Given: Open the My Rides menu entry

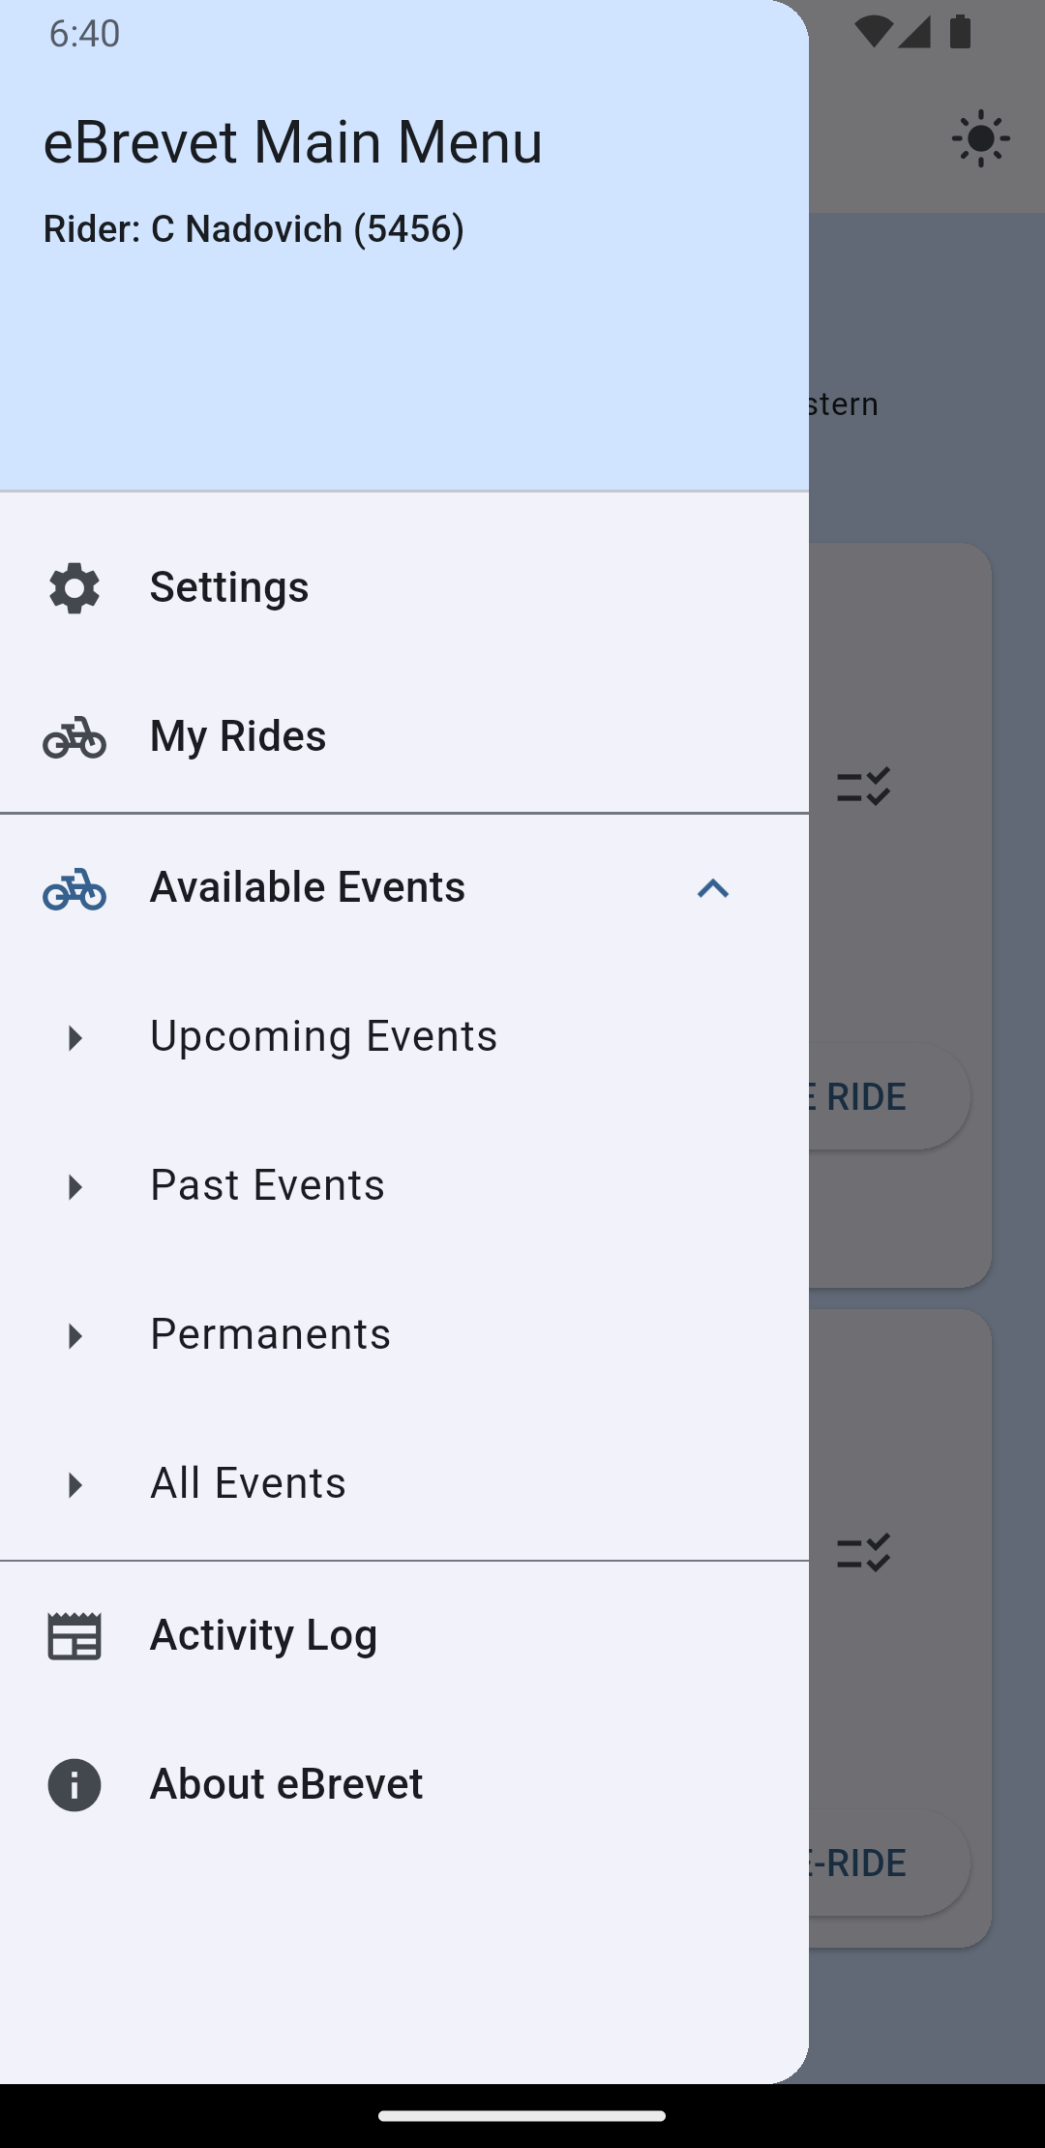Looking at the screenshot, I should pyautogui.click(x=238, y=736).
